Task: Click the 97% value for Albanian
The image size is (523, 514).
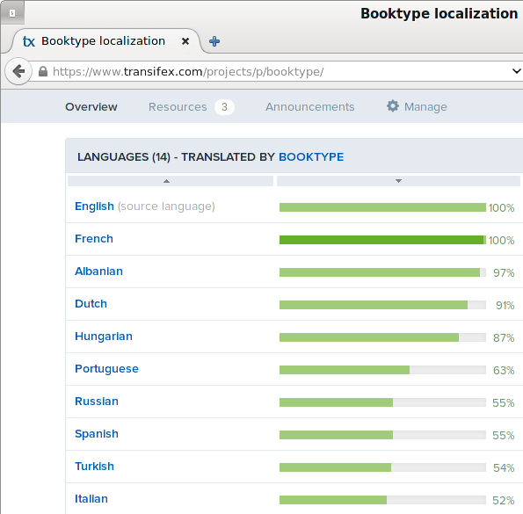Action: (x=504, y=273)
